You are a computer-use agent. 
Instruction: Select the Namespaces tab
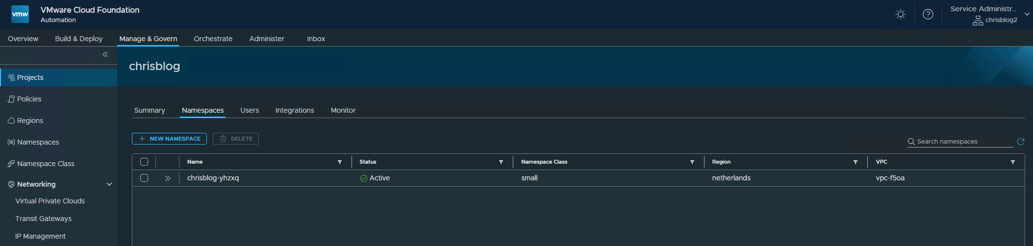pyautogui.click(x=203, y=110)
